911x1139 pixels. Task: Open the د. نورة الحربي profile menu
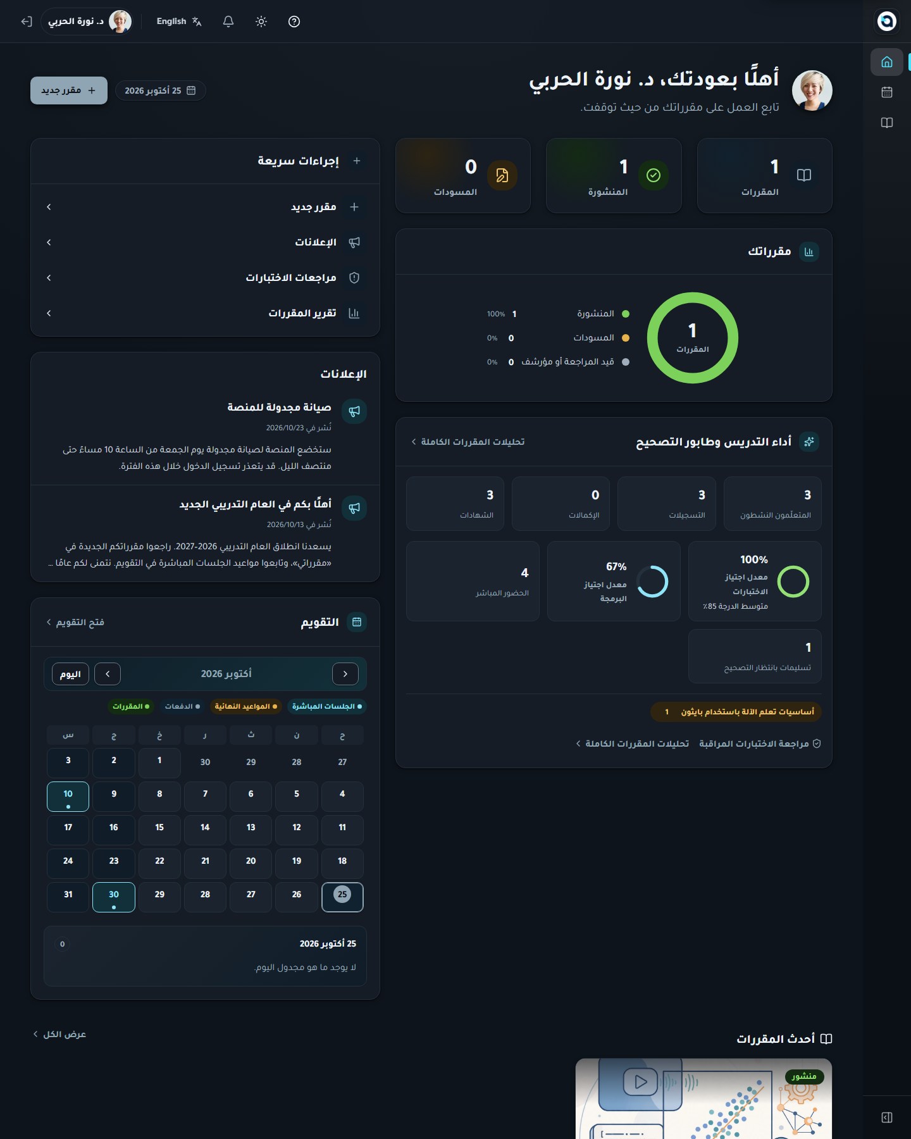(87, 22)
